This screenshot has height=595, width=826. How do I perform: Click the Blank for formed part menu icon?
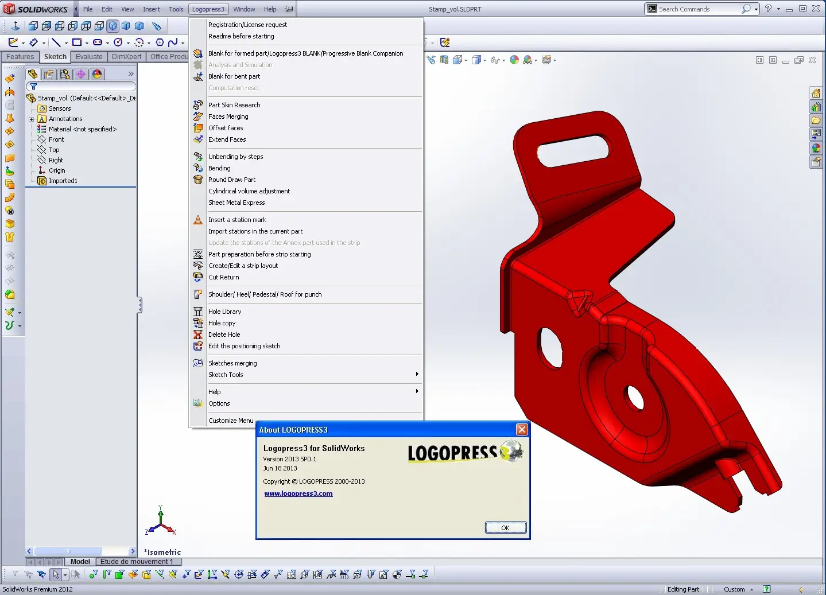198,53
